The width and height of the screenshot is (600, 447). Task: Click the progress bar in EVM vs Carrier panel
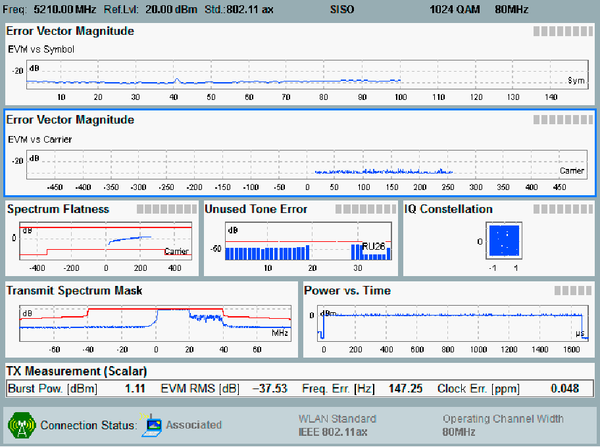click(561, 120)
